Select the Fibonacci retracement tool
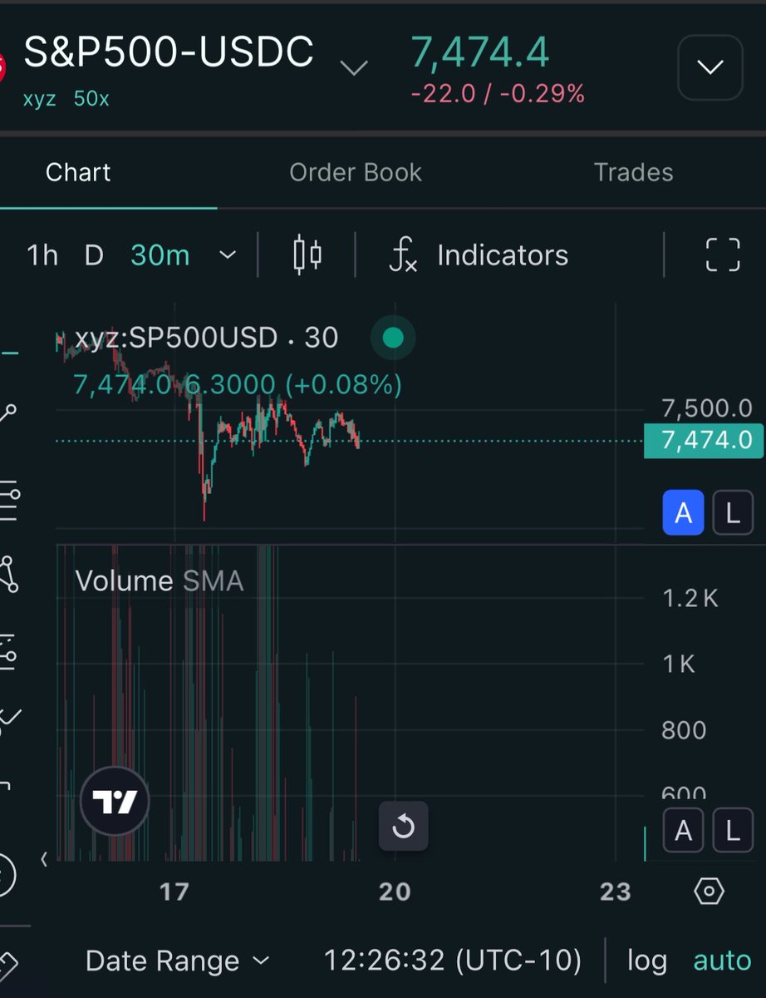The image size is (766, 998). pos(8,499)
